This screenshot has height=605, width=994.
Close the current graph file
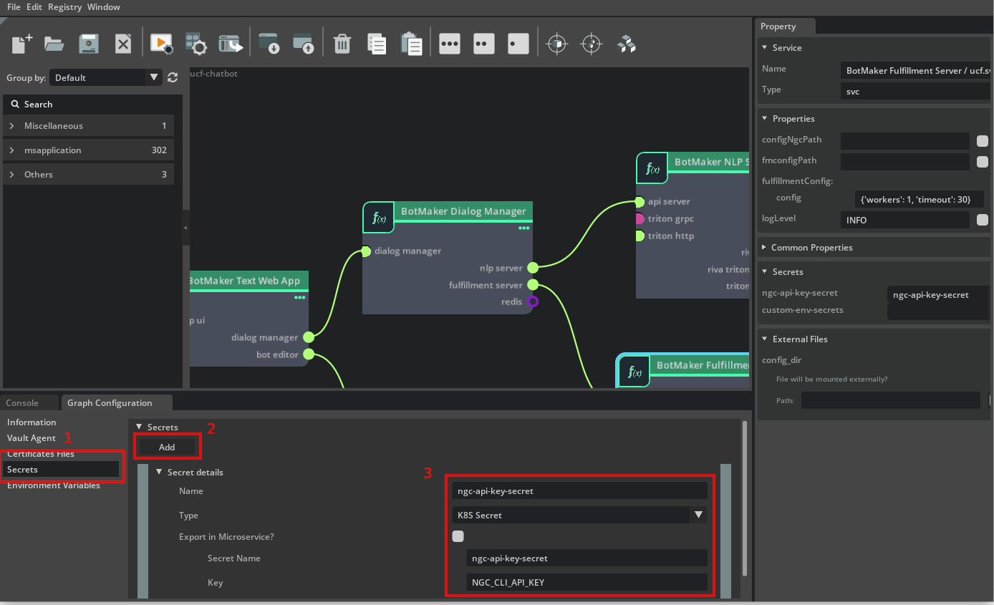click(x=123, y=44)
